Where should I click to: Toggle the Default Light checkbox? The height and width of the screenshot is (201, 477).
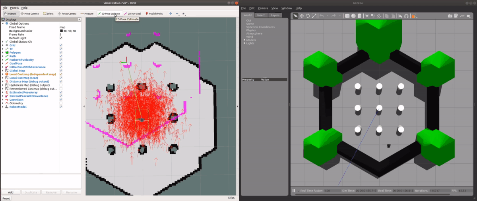click(x=61, y=38)
